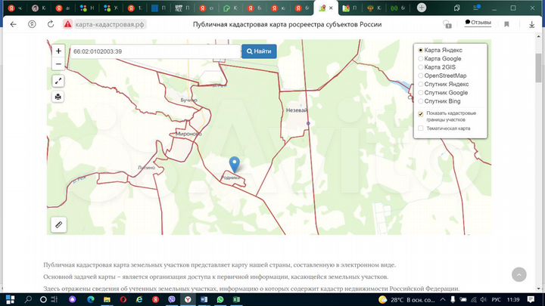Click the Найти search button
Image resolution: width=545 pixels, height=306 pixels.
258,51
